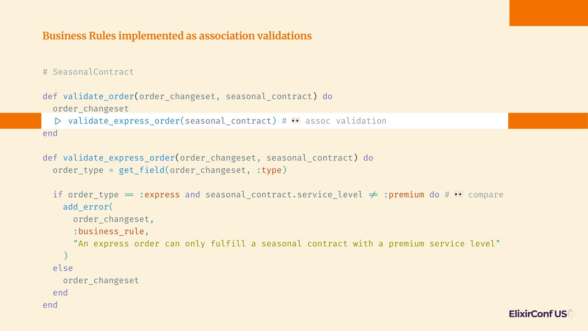This screenshot has height=331, width=588.
Task: Click the ElixirConf US logo
Action: 542,314
